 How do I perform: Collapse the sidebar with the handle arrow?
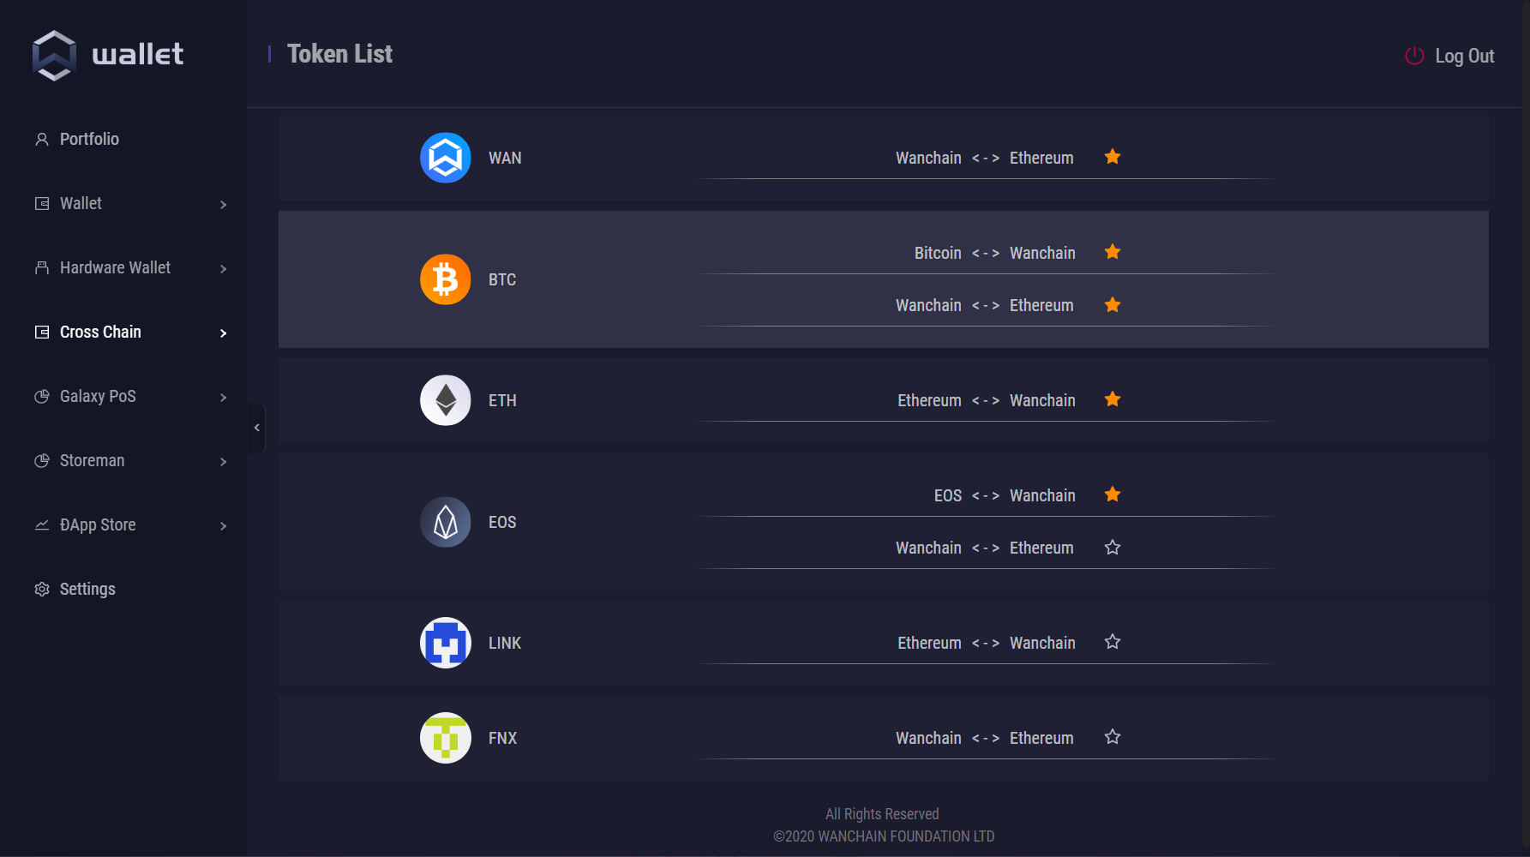[256, 428]
